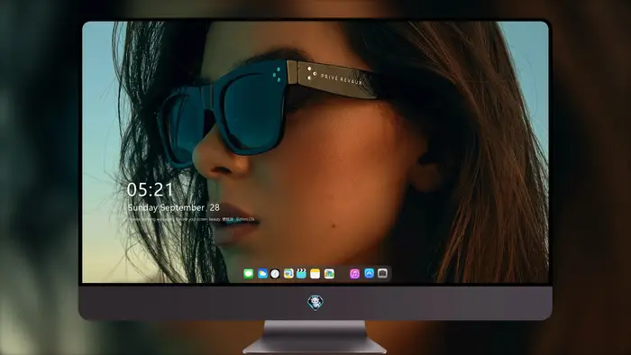Click the 05:21 clock widget
This screenshot has height=355, width=631.
(x=150, y=190)
